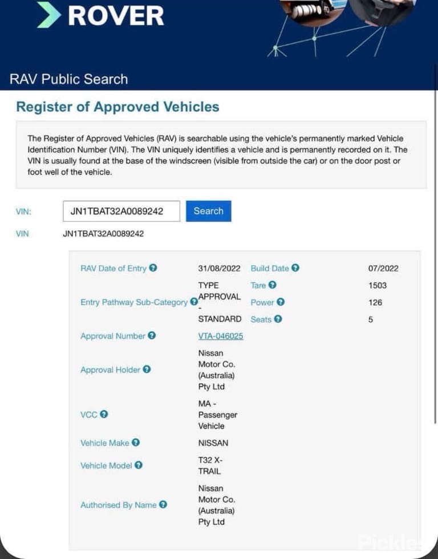Image resolution: width=438 pixels, height=559 pixels.
Task: Click the Vehicle Make label
Action: click(105, 443)
